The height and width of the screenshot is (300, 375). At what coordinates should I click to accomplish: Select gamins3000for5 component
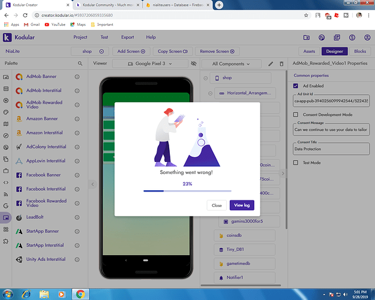coord(249,221)
